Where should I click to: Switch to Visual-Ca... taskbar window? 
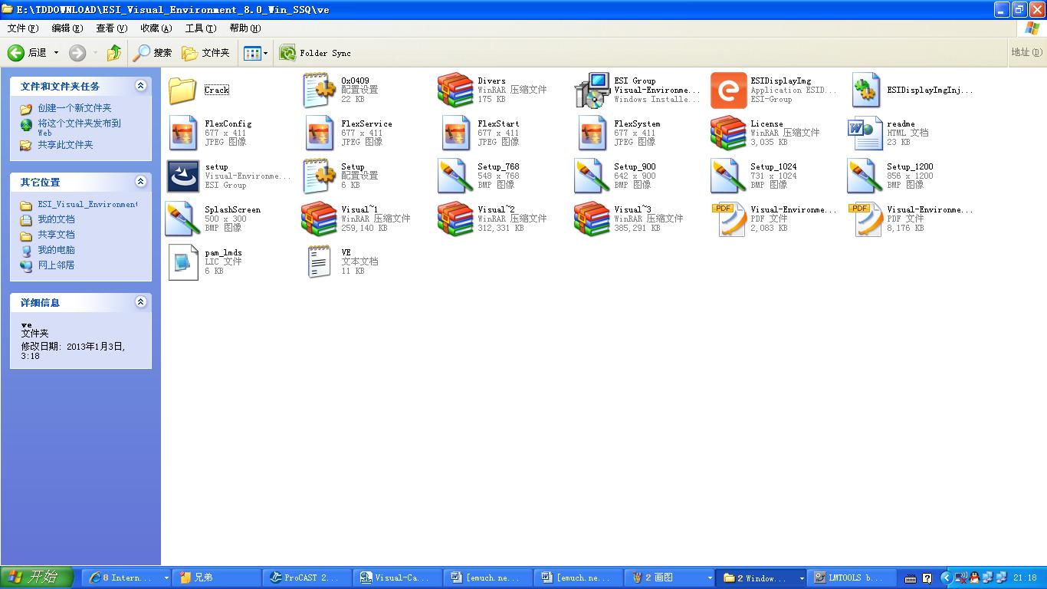click(x=398, y=578)
